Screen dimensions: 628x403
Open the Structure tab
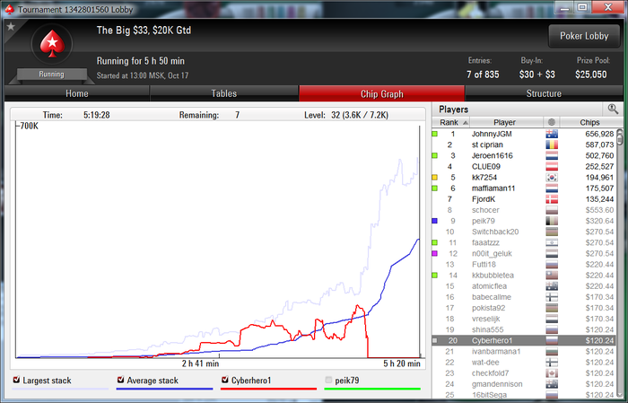544,93
